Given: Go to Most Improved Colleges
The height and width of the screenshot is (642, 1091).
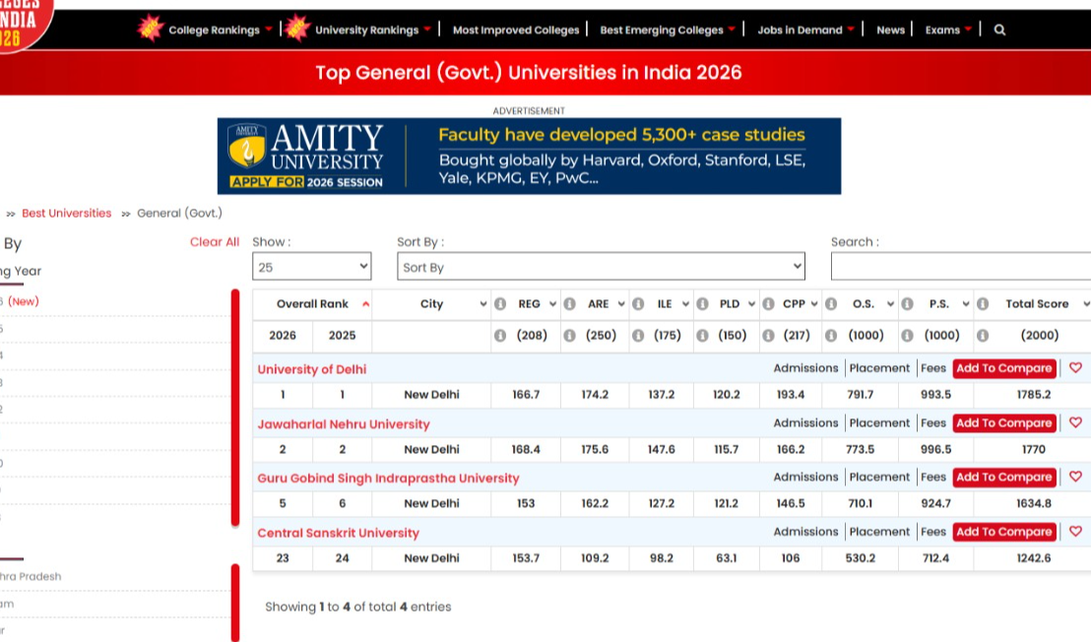Looking at the screenshot, I should click(516, 30).
